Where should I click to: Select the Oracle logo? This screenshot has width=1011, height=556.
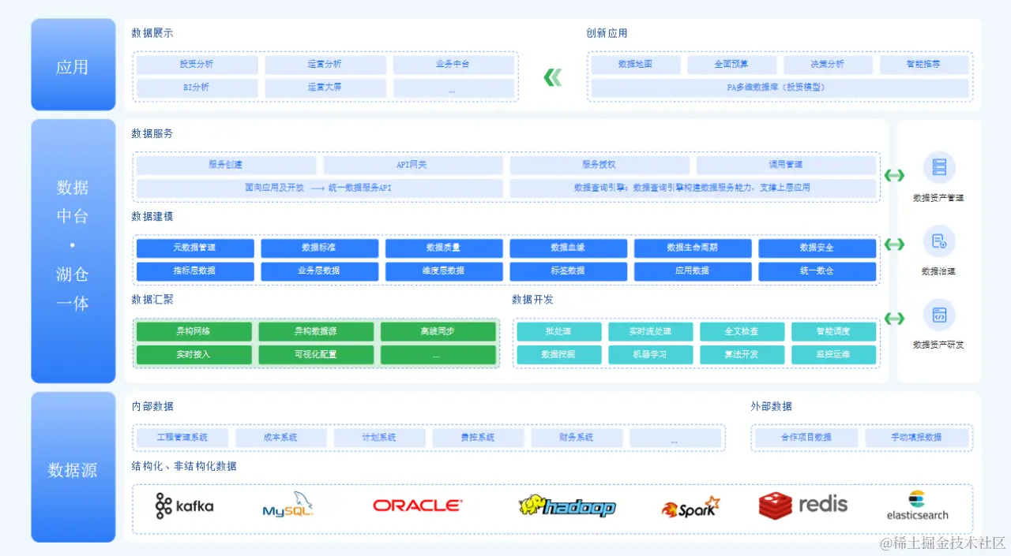416,505
